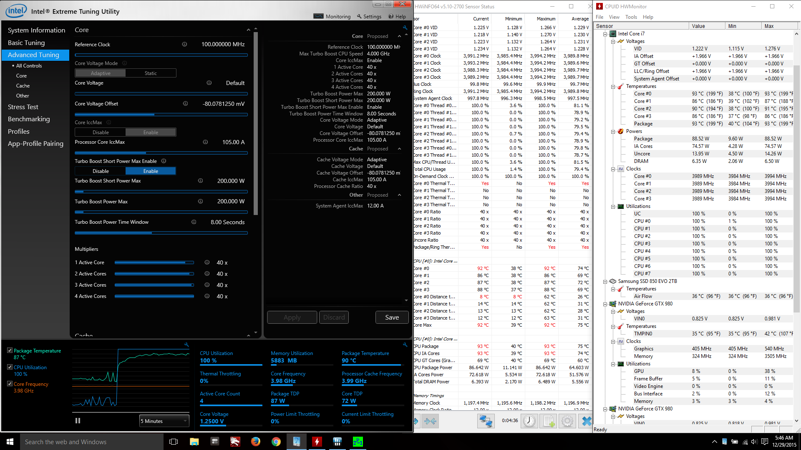Select Enable for Core IccMax
Screen dimensions: 801x450
pos(151,132)
